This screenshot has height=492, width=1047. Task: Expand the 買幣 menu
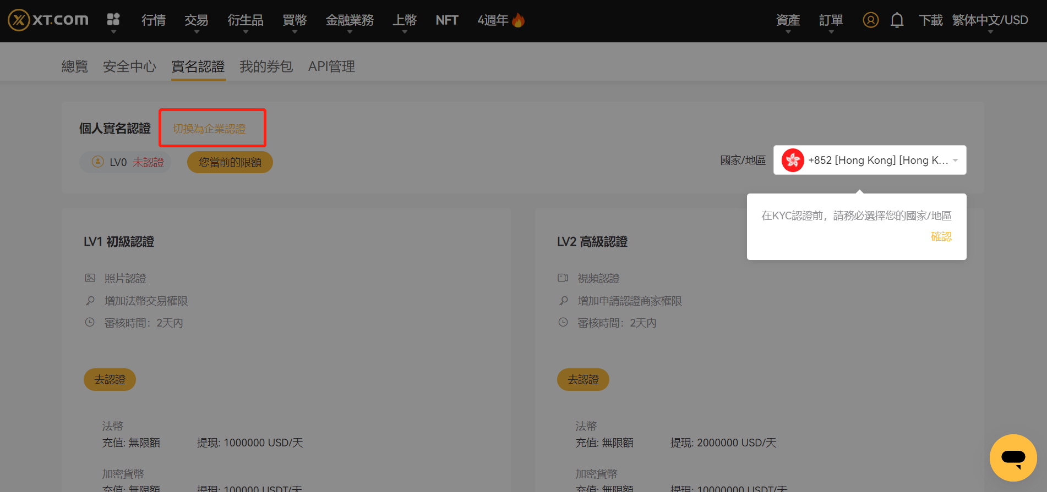pyautogui.click(x=295, y=20)
